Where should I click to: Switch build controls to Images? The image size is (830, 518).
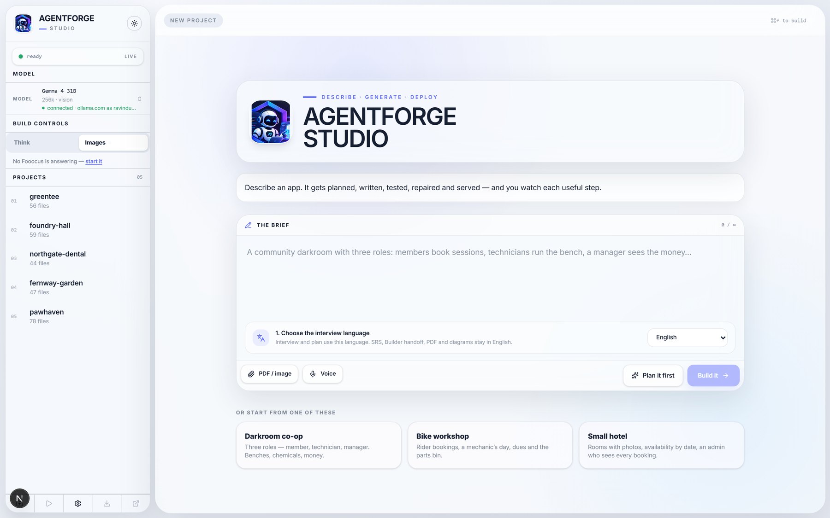click(x=113, y=142)
